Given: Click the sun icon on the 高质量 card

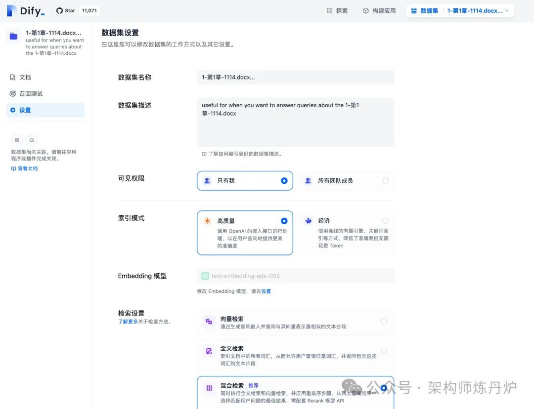Looking at the screenshot, I should [208, 221].
